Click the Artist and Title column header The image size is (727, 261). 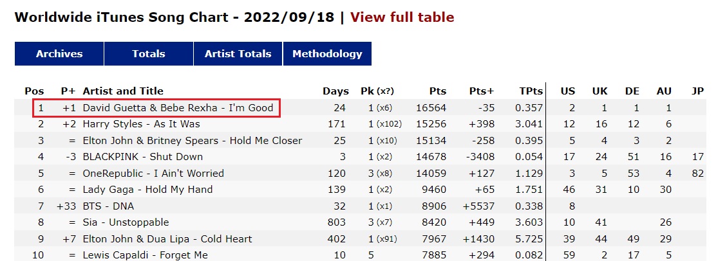coord(123,91)
